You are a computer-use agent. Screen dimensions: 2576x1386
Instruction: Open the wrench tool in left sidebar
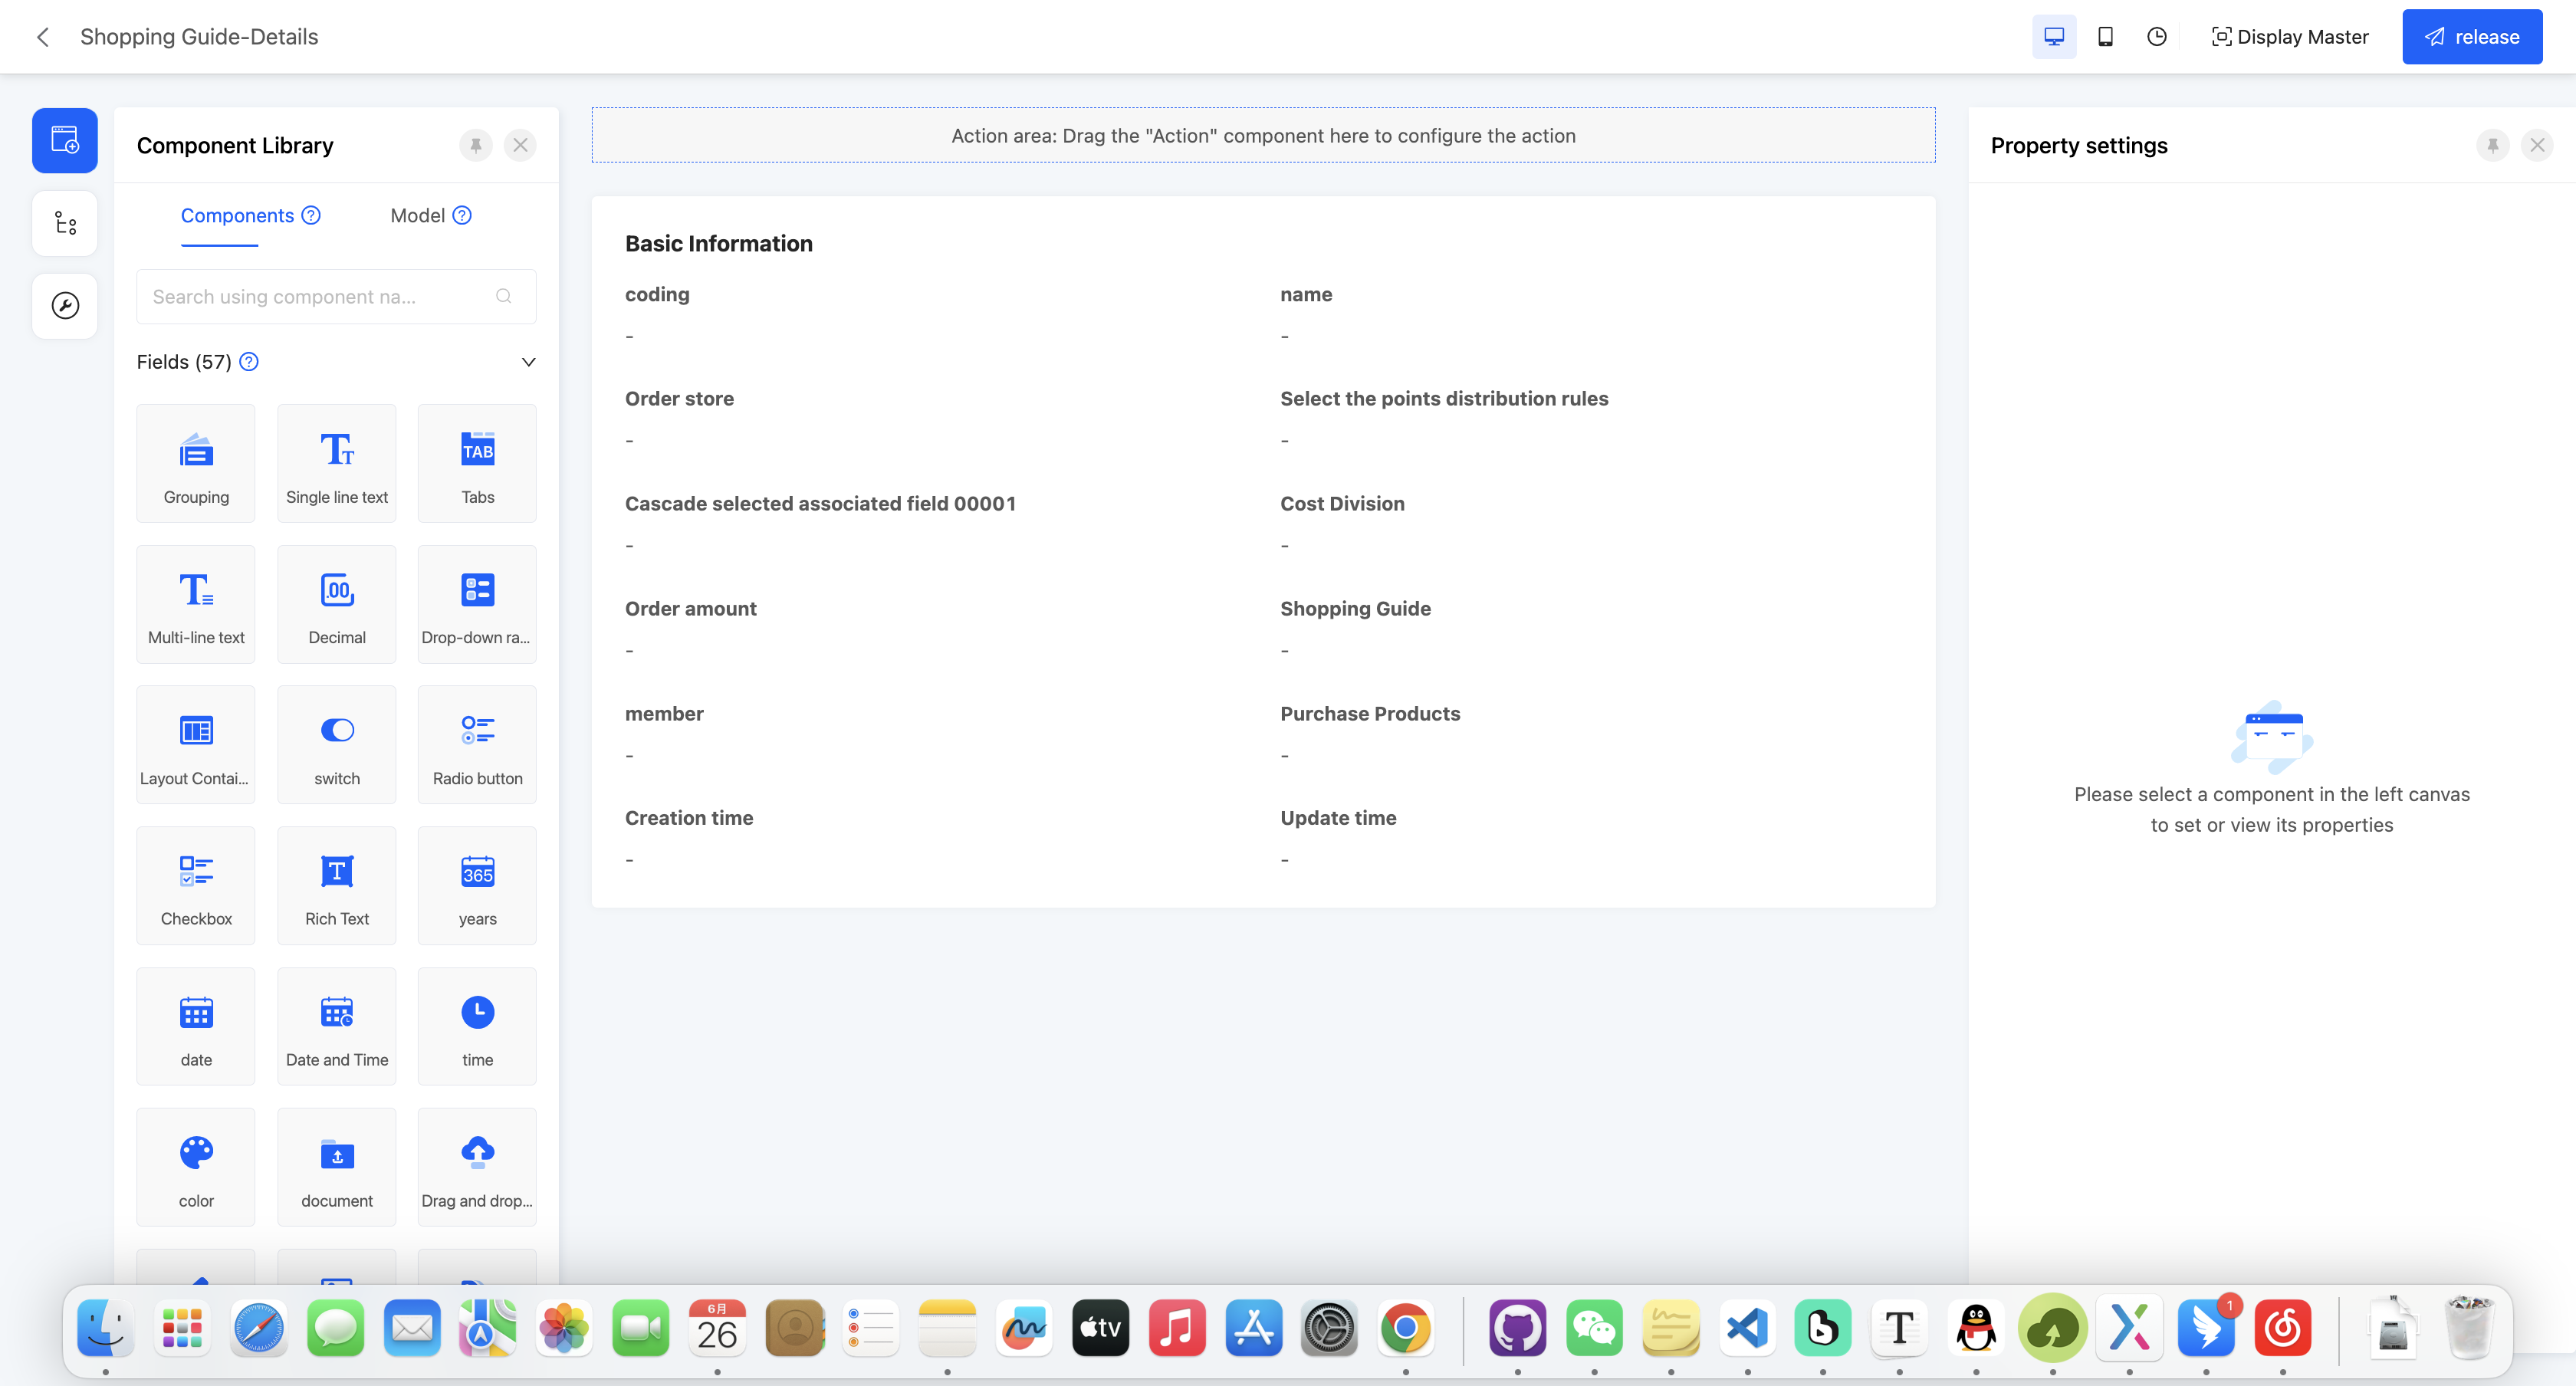tap(64, 305)
